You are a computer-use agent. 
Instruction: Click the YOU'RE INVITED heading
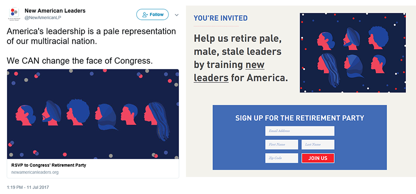[x=220, y=18]
